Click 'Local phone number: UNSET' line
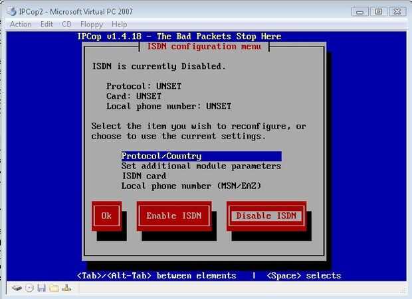Screen dimensions: 412x299 (169, 106)
